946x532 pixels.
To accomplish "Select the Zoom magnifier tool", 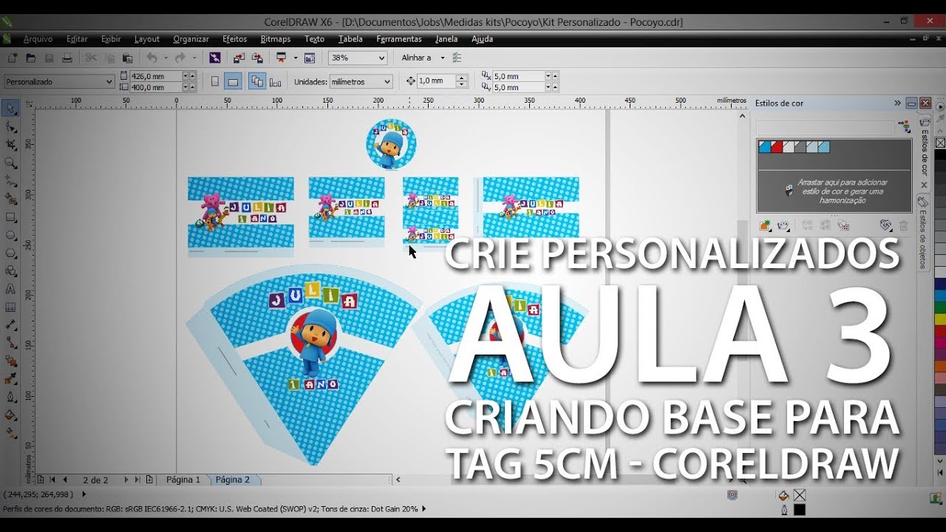I will [10, 163].
